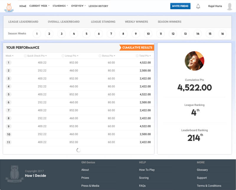This screenshot has width=236, height=190.
Task: Sort by Quick Check Pts column
Action: (37, 56)
